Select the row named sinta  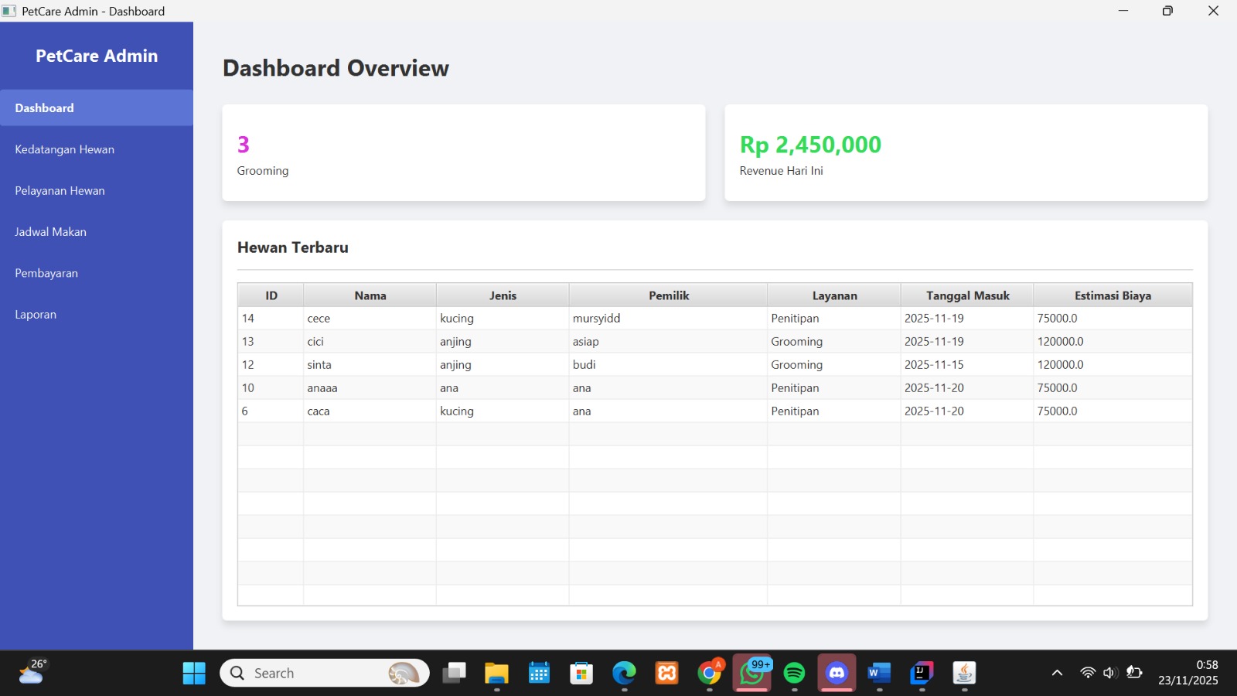(715, 365)
